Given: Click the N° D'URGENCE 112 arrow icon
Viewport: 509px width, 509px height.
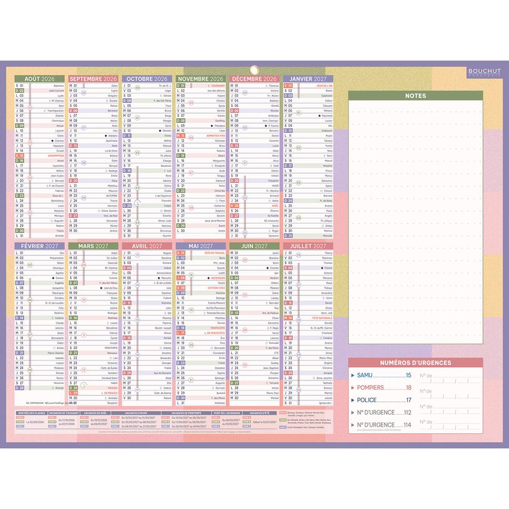Looking at the screenshot, I should pos(353,413).
